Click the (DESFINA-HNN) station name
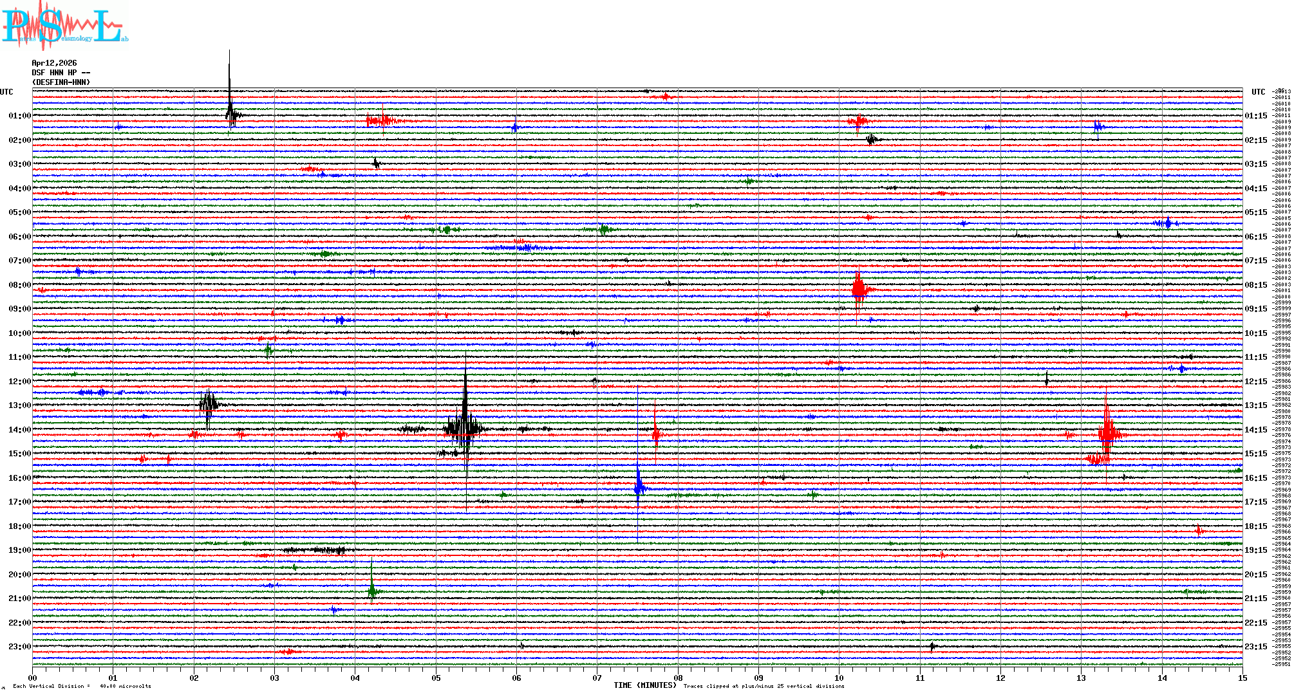Screen dimensions: 1294x695 click(x=61, y=82)
